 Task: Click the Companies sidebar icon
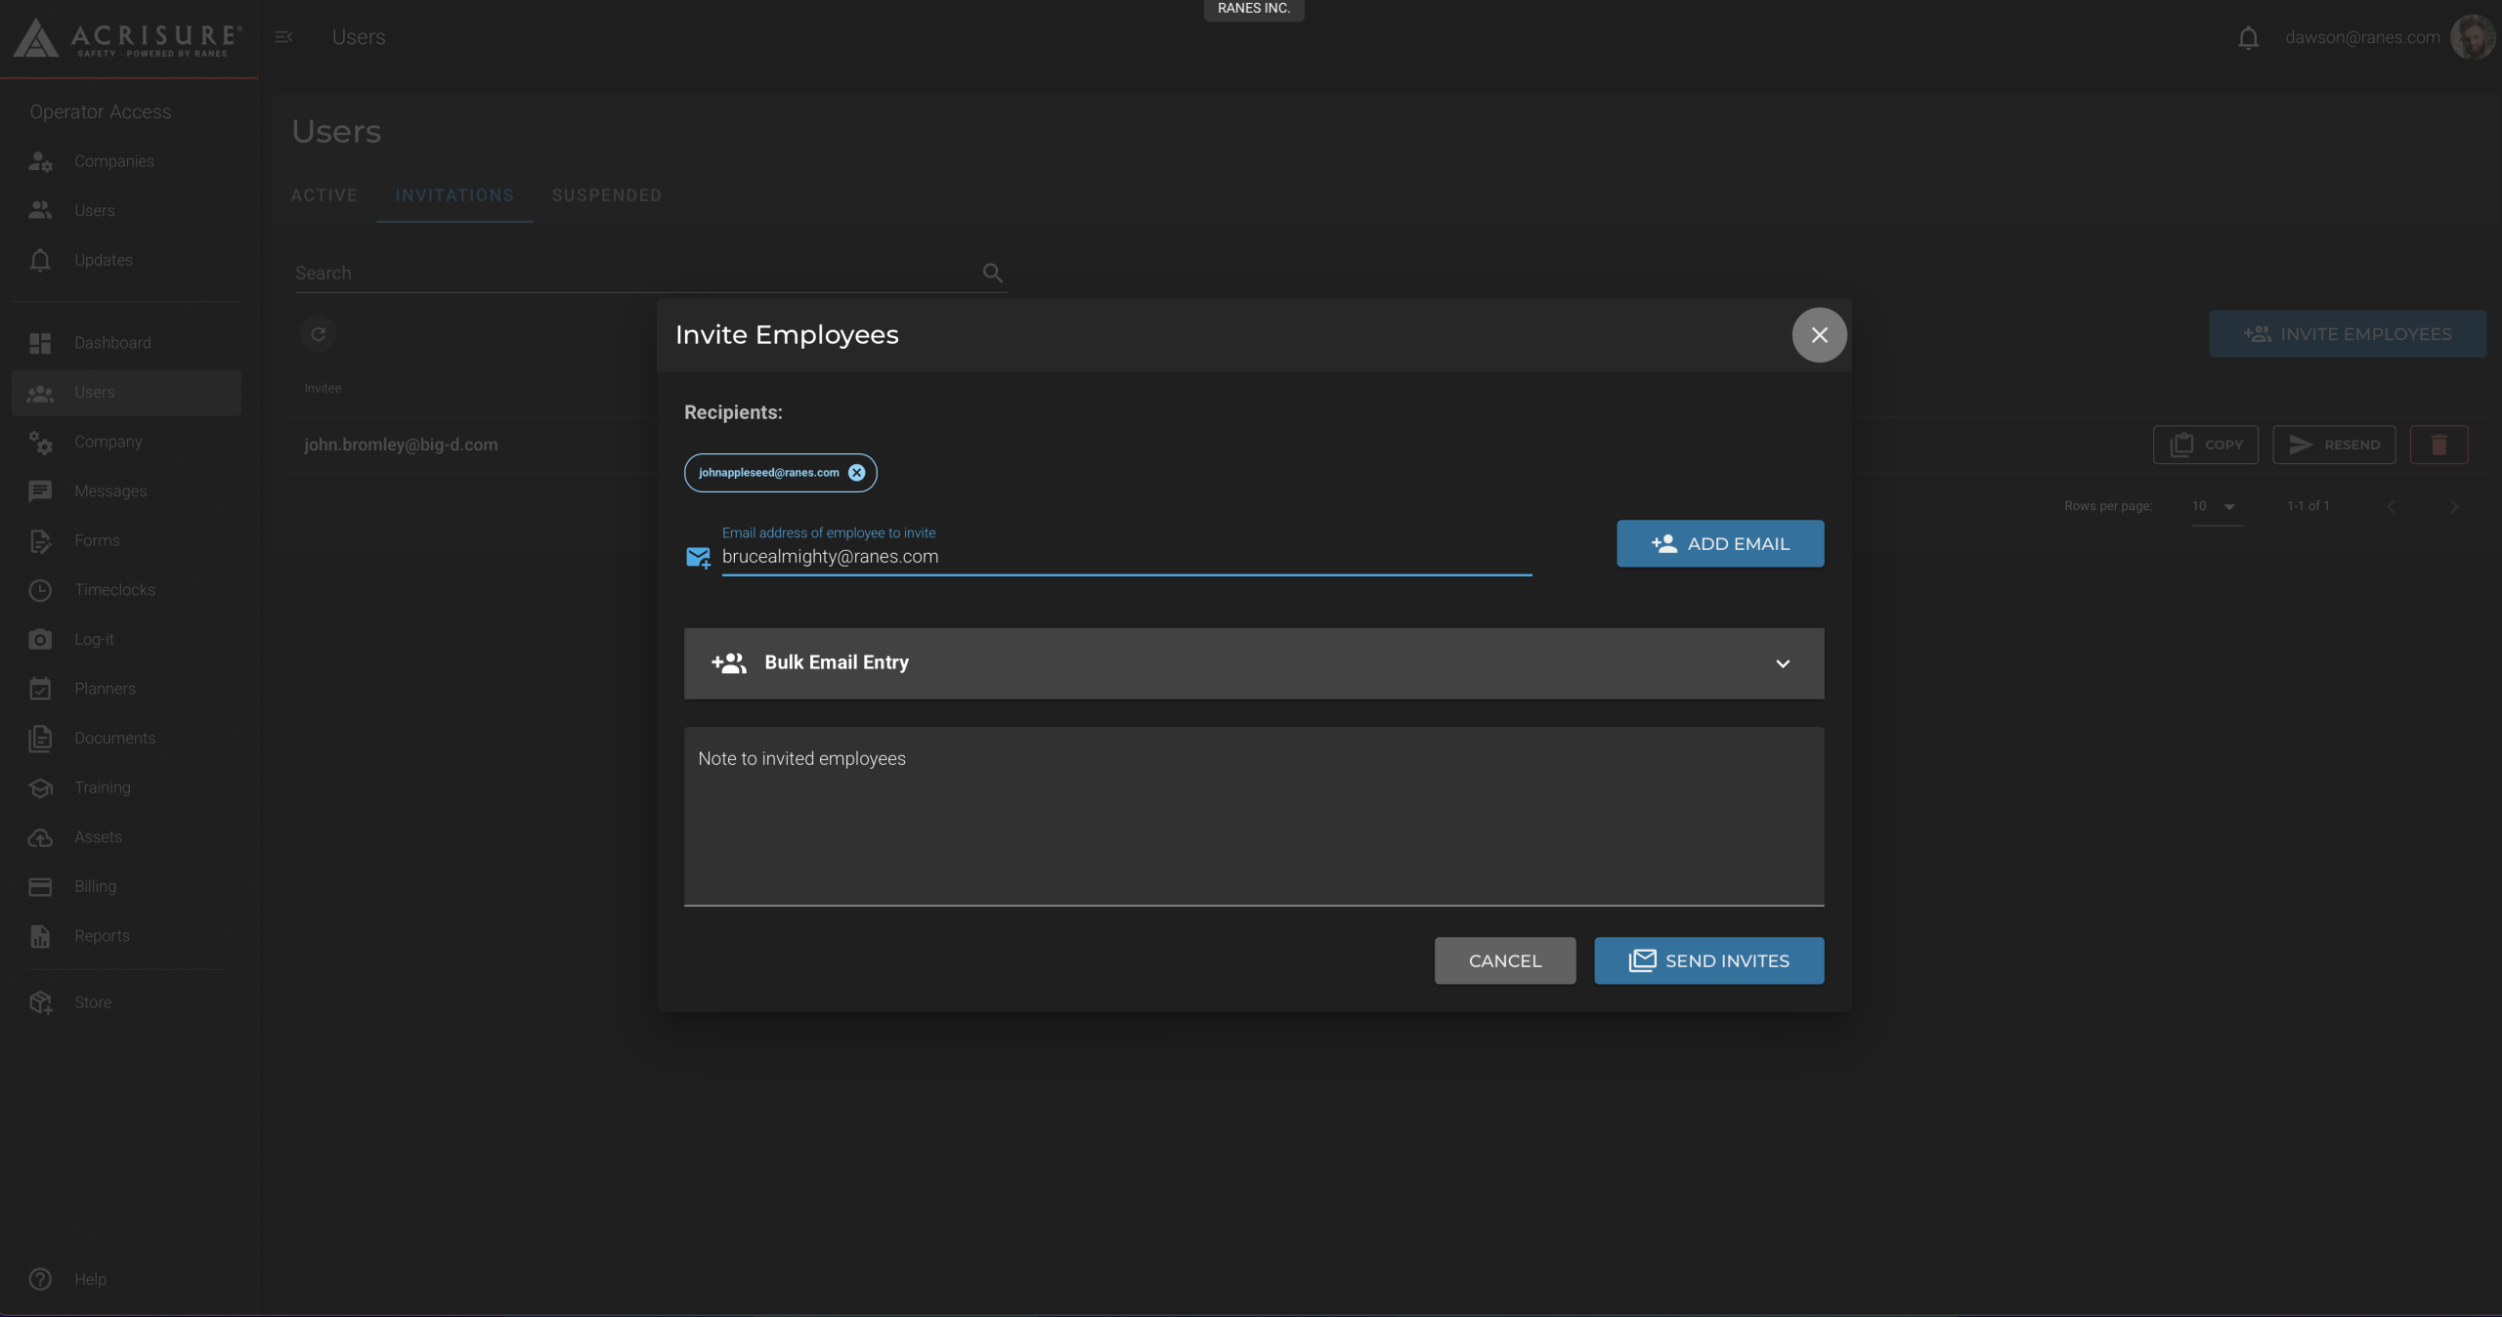[x=40, y=162]
